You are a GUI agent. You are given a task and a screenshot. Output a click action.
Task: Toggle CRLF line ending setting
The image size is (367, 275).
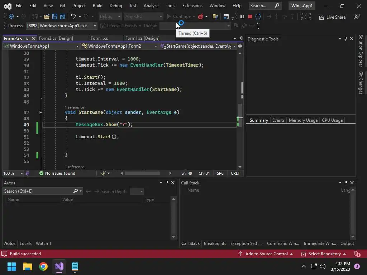(x=235, y=173)
